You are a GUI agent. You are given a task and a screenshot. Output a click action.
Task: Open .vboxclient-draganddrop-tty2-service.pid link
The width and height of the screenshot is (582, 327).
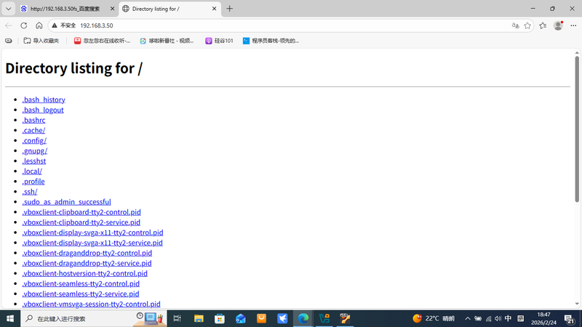[87, 263]
